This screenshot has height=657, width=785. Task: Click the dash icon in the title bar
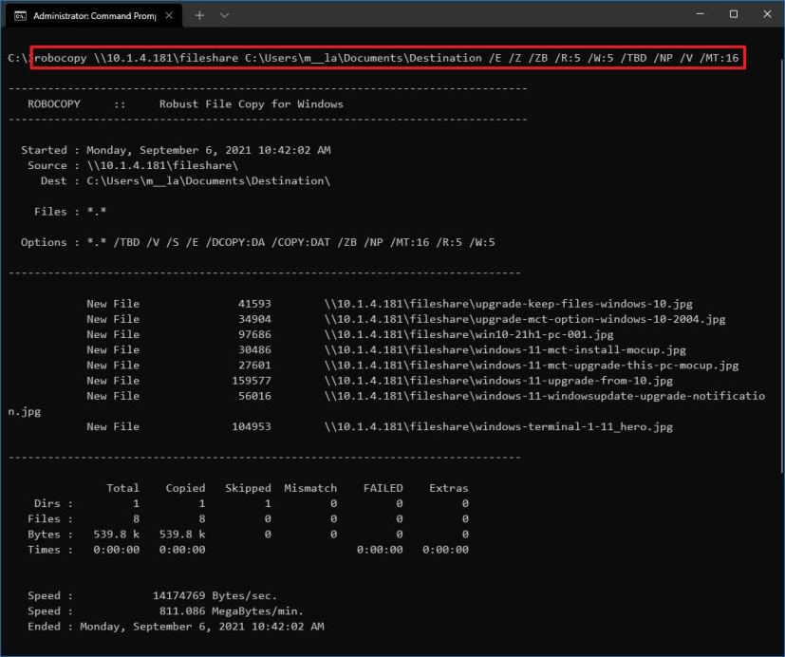coord(700,14)
